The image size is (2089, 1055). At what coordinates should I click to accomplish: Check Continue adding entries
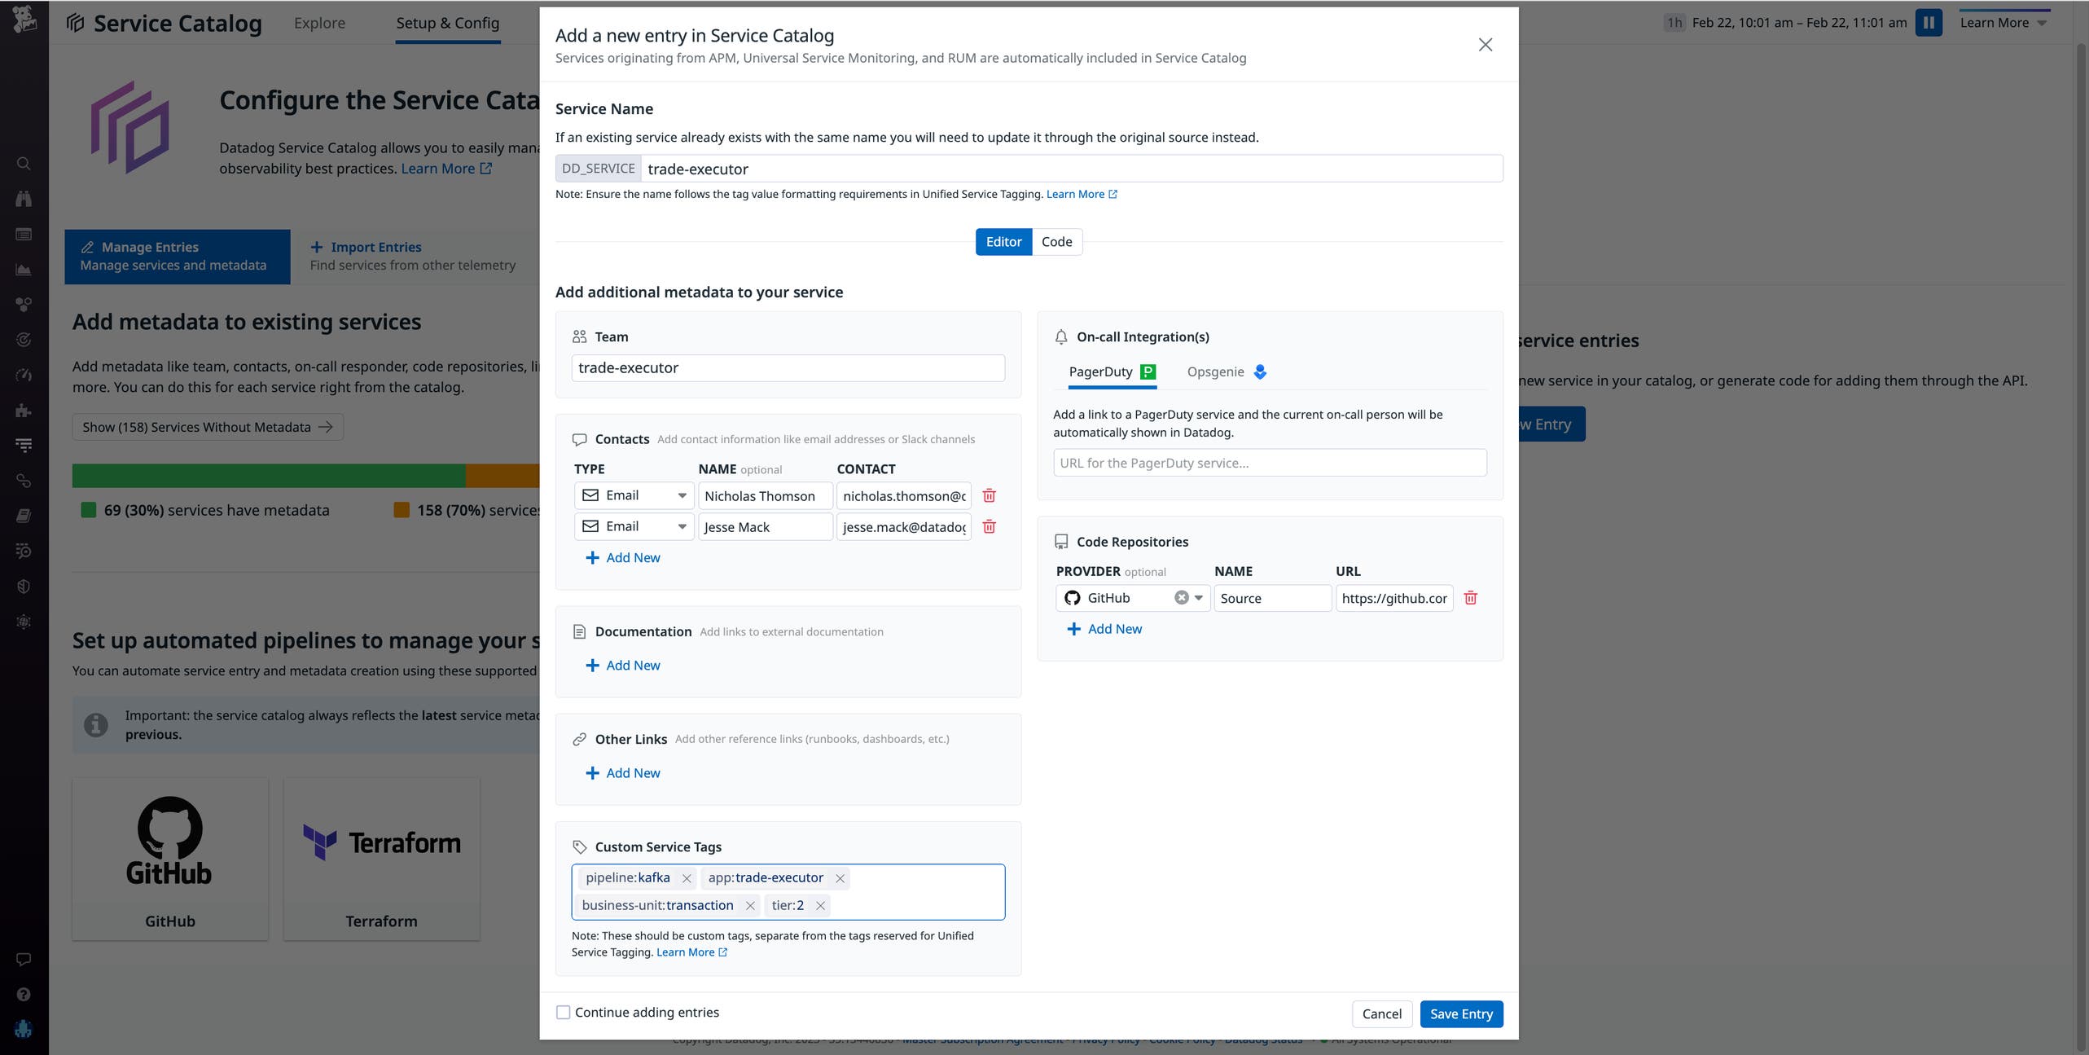click(x=563, y=1013)
